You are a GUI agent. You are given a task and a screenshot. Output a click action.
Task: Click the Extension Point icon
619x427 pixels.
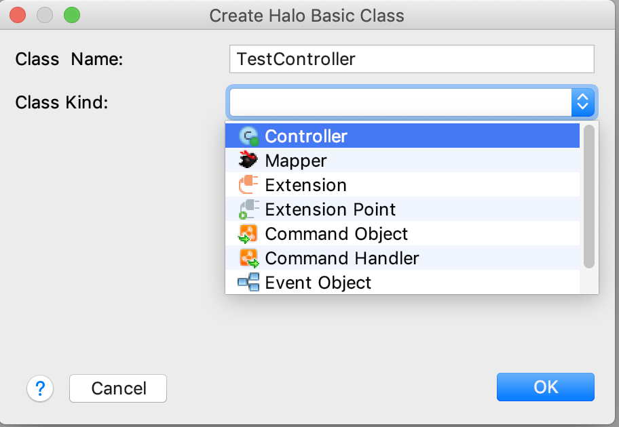pyautogui.click(x=249, y=209)
